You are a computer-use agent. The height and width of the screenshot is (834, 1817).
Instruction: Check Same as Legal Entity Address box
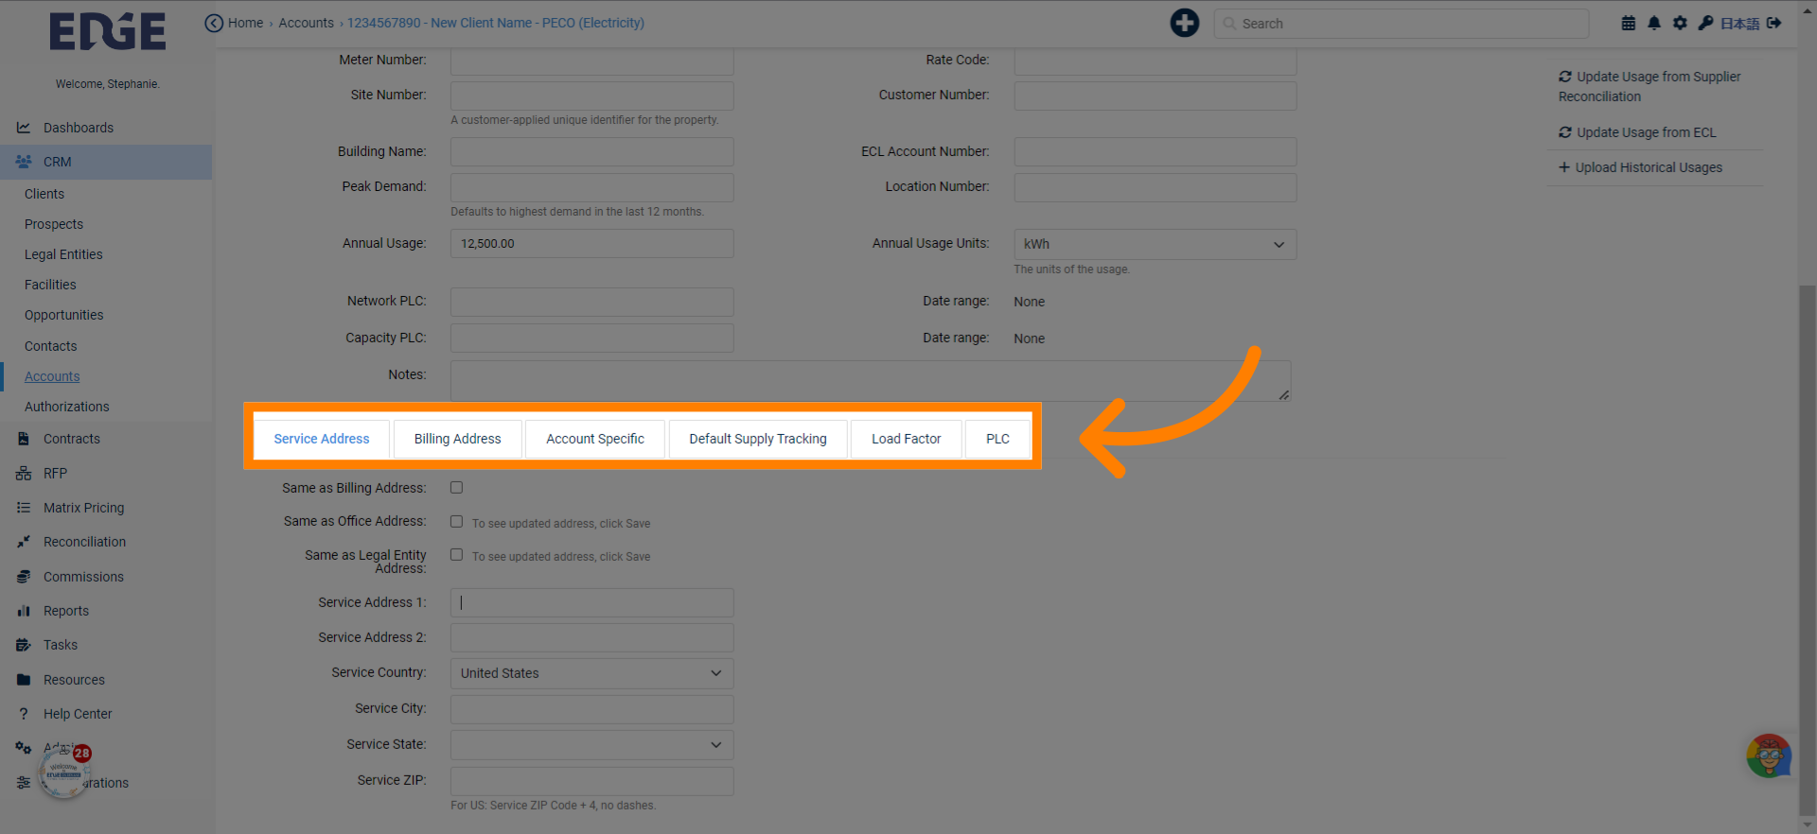pos(456,554)
